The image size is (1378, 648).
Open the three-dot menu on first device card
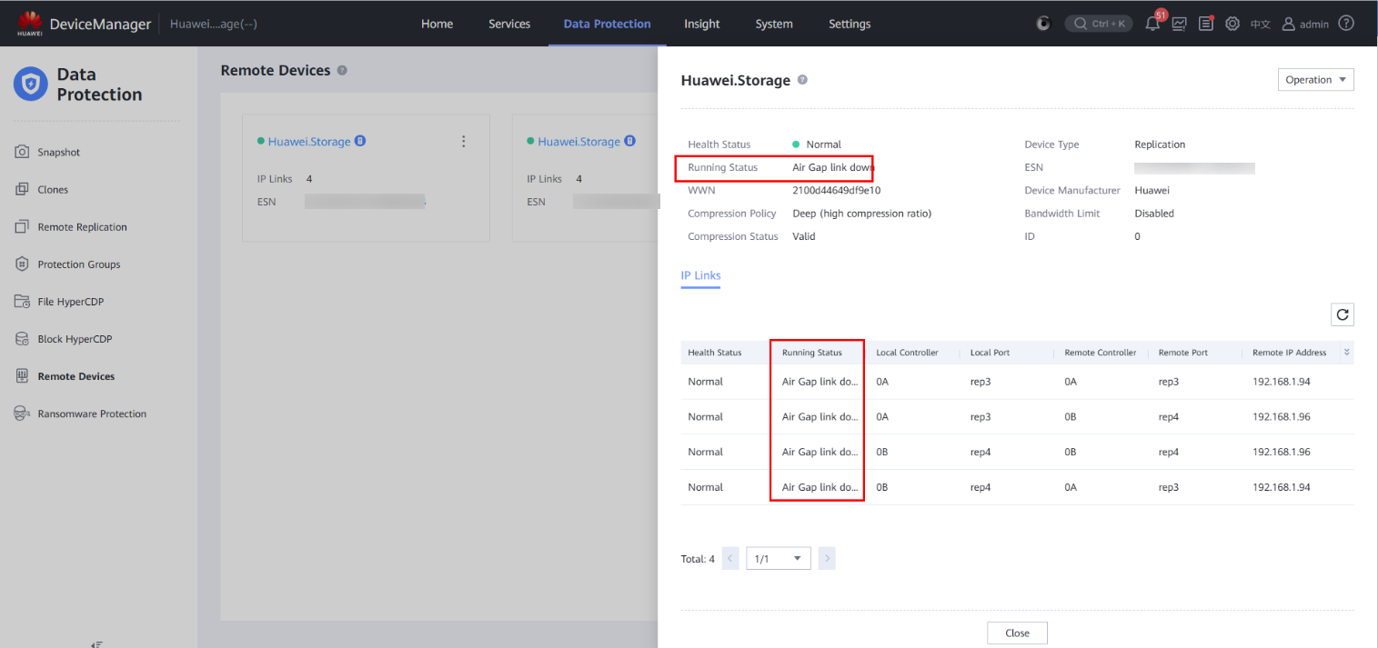point(463,142)
